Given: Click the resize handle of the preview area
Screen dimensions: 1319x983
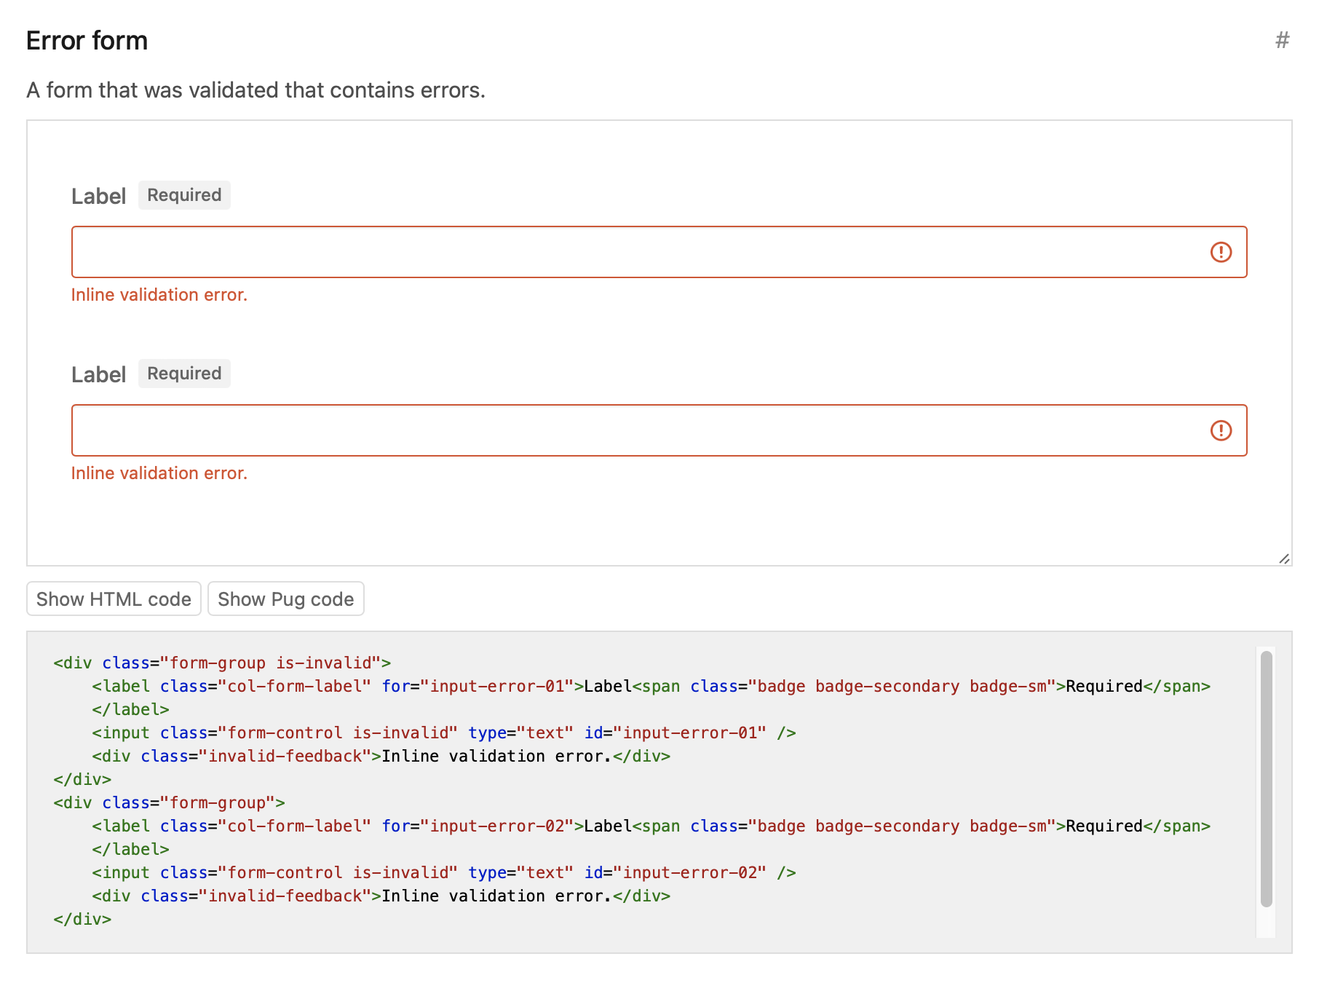Looking at the screenshot, I should (x=1286, y=559).
